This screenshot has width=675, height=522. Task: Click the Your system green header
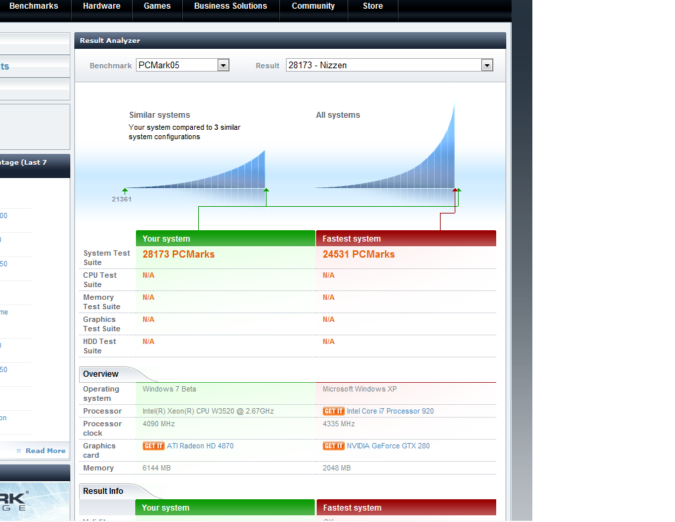pos(226,238)
